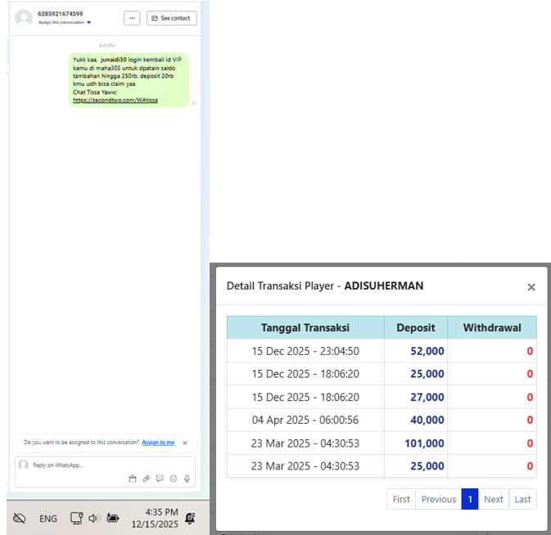551x535 pixels.
Task: Open the quick replies speech bubble icon
Action: coord(160,479)
